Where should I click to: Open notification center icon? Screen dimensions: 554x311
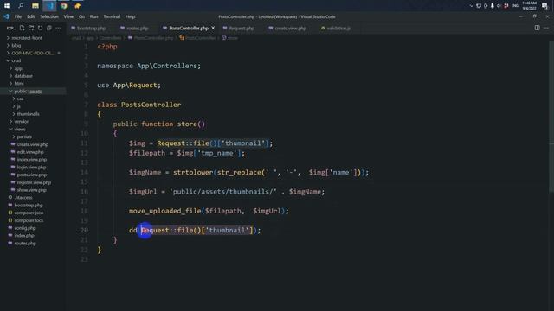(544, 6)
